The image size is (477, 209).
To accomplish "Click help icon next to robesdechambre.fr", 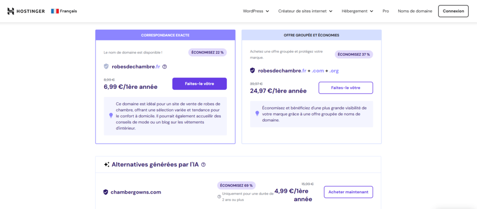I will point(164,67).
